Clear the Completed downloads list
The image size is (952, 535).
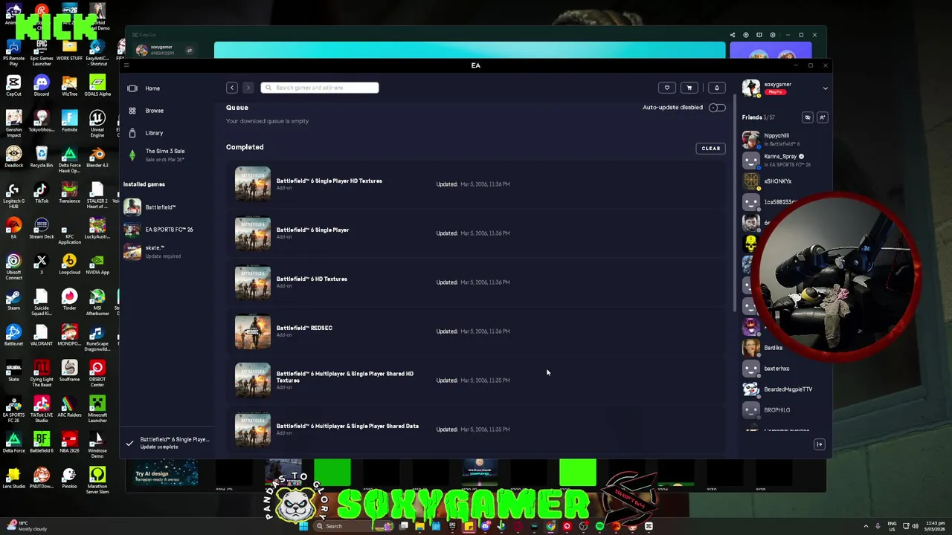[711, 148]
